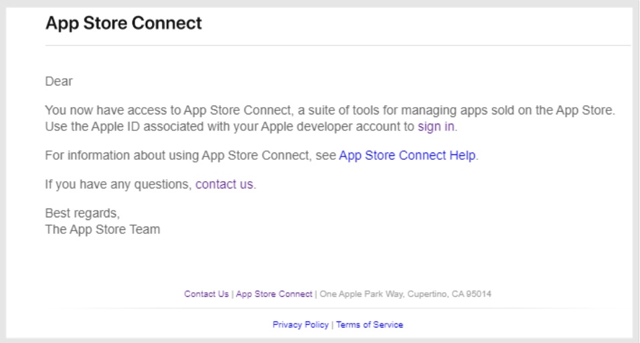Open the footer App Store Connect link
The image size is (640, 343).
point(274,294)
